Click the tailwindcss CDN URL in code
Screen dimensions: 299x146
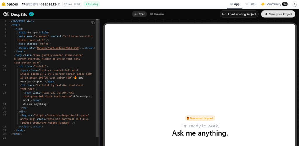[x=58, y=48]
